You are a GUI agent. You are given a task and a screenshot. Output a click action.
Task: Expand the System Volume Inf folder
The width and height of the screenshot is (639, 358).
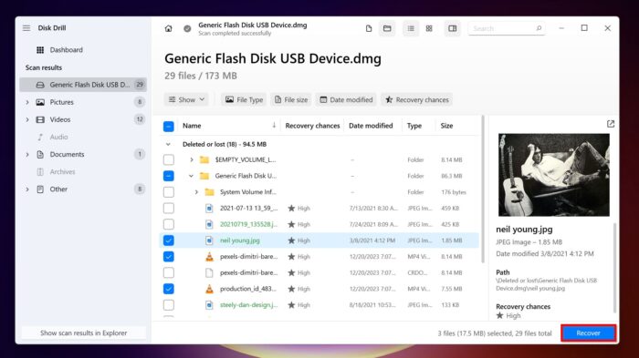196,192
